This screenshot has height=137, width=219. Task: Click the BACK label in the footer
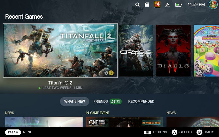(209, 132)
